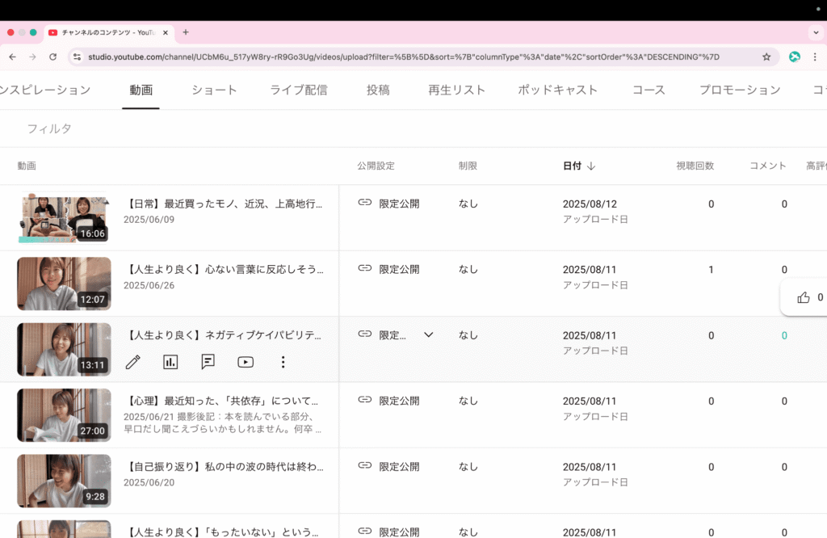Click the フィルタ filter input field

(x=50, y=128)
